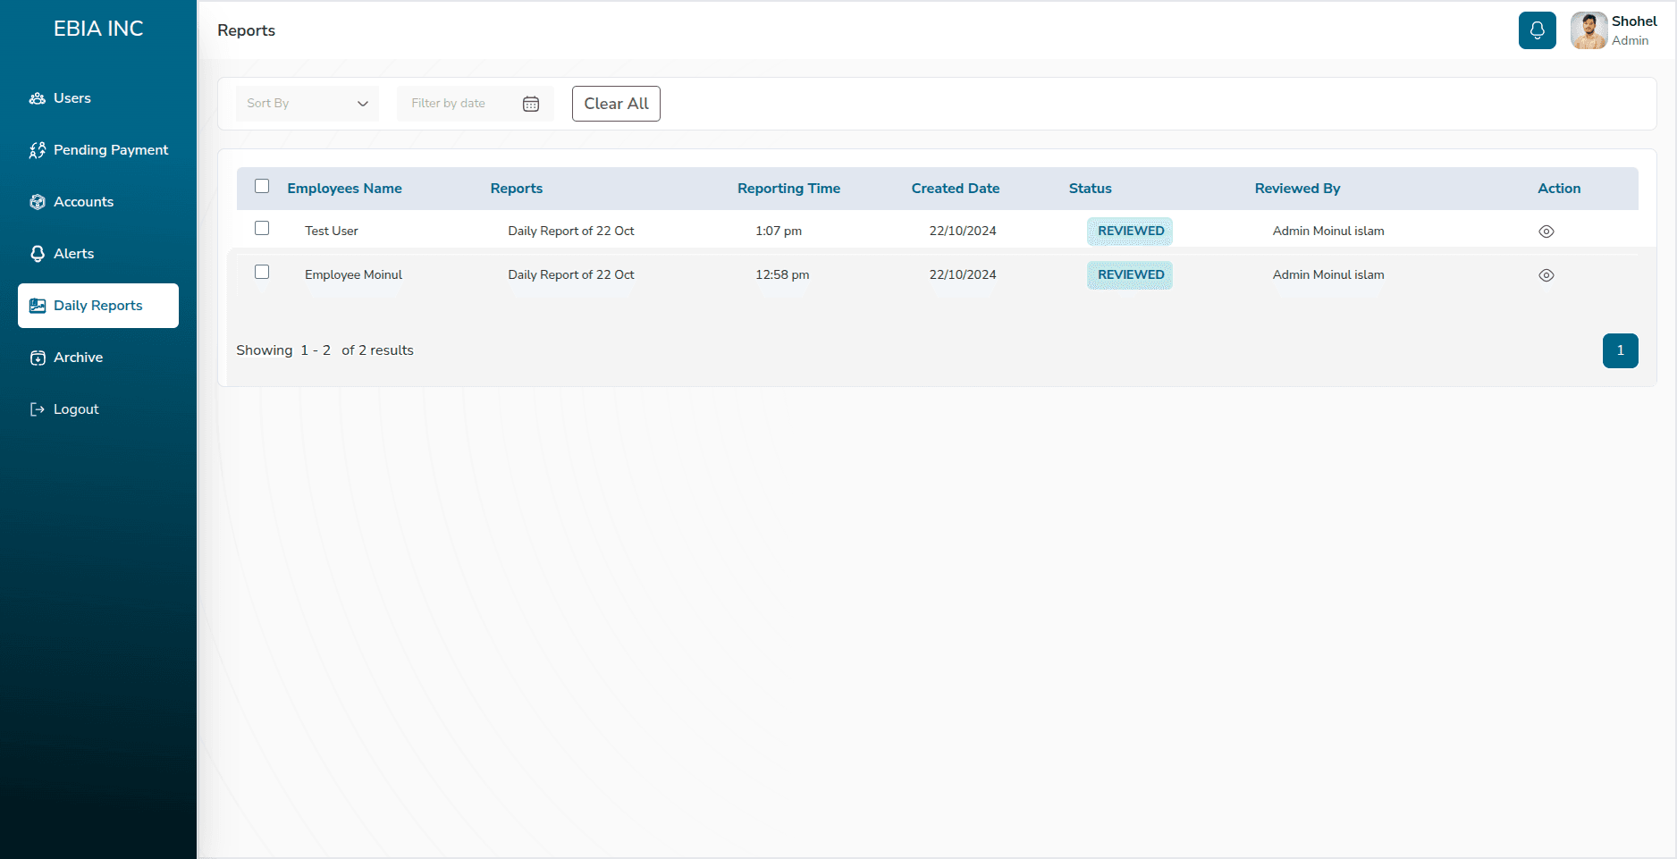Click the Clear All button
This screenshot has width=1677, height=859.
coord(616,104)
